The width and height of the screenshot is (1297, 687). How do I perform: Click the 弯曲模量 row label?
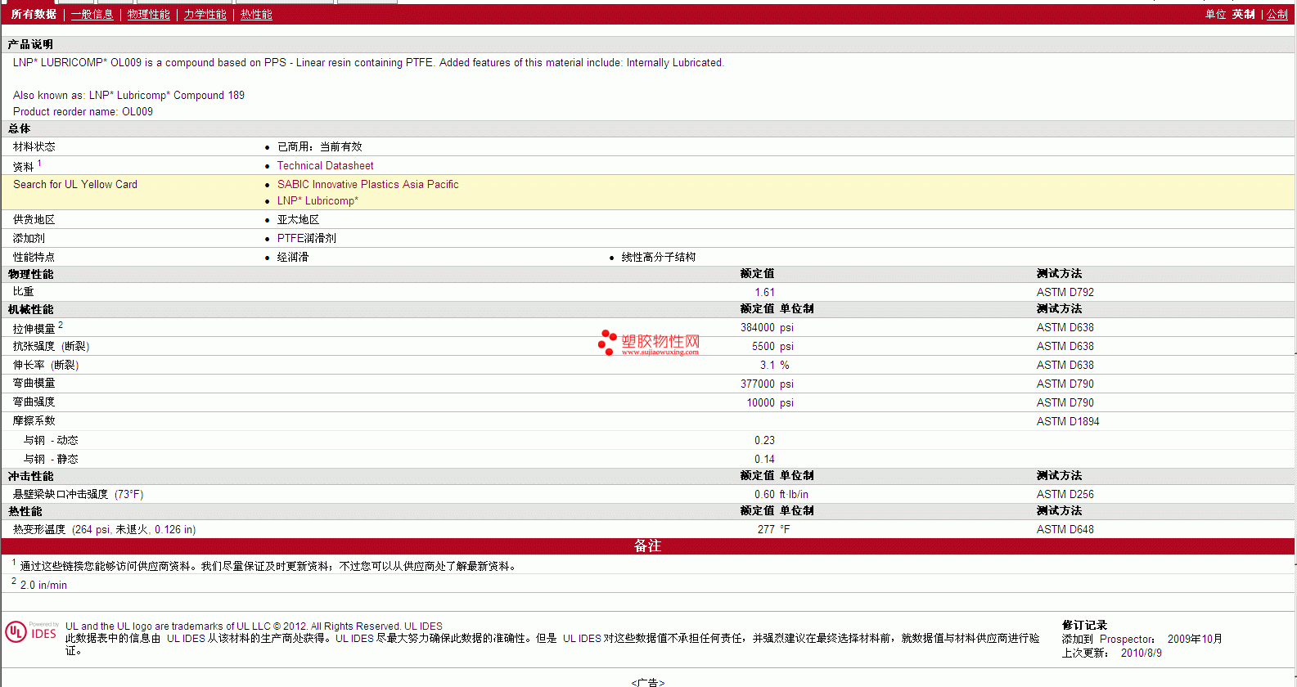pyautogui.click(x=34, y=384)
